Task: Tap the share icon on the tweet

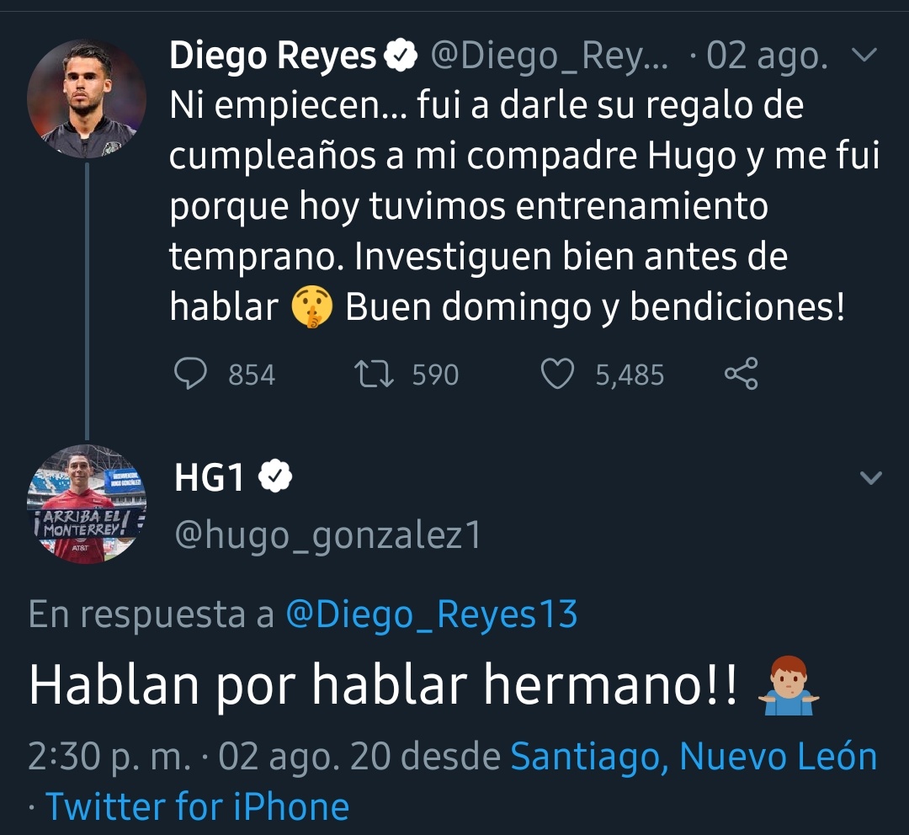Action: (x=741, y=375)
